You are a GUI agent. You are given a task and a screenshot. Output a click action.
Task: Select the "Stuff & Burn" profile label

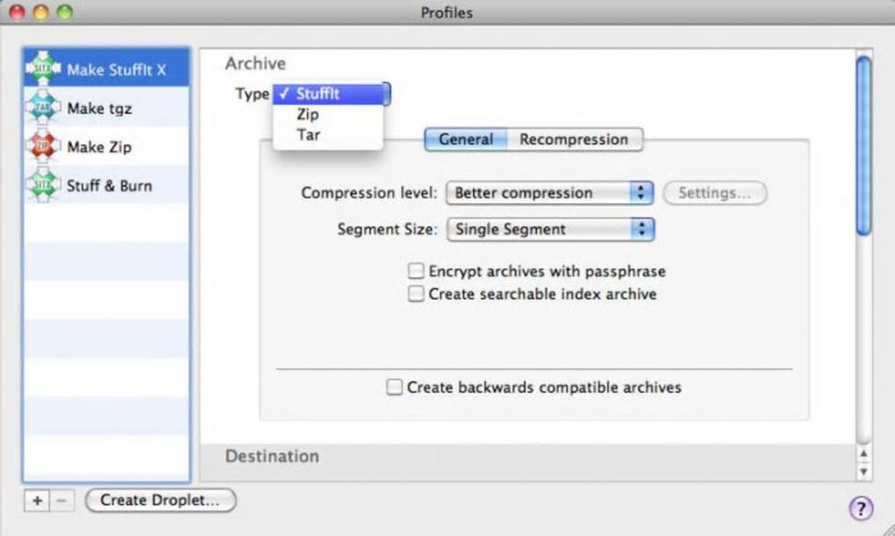point(110,185)
